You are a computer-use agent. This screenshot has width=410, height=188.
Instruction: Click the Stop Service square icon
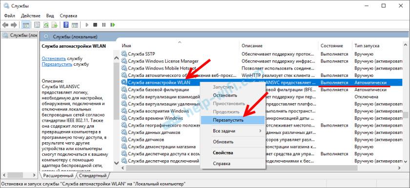(95, 25)
